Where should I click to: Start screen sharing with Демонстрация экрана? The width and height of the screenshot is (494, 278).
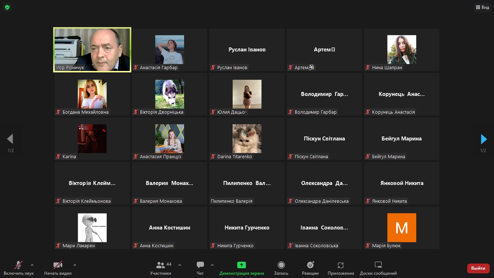click(242, 268)
